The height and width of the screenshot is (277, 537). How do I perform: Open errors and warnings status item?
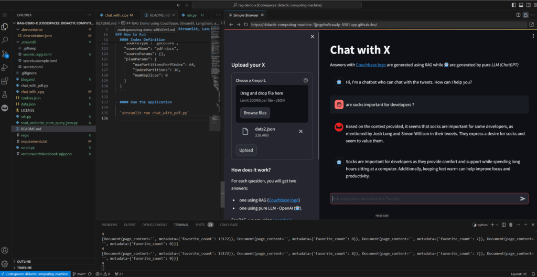(x=103, y=274)
